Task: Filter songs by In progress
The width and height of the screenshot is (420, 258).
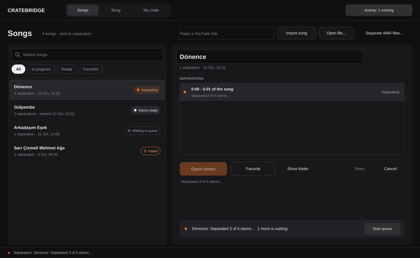Action: click(41, 69)
